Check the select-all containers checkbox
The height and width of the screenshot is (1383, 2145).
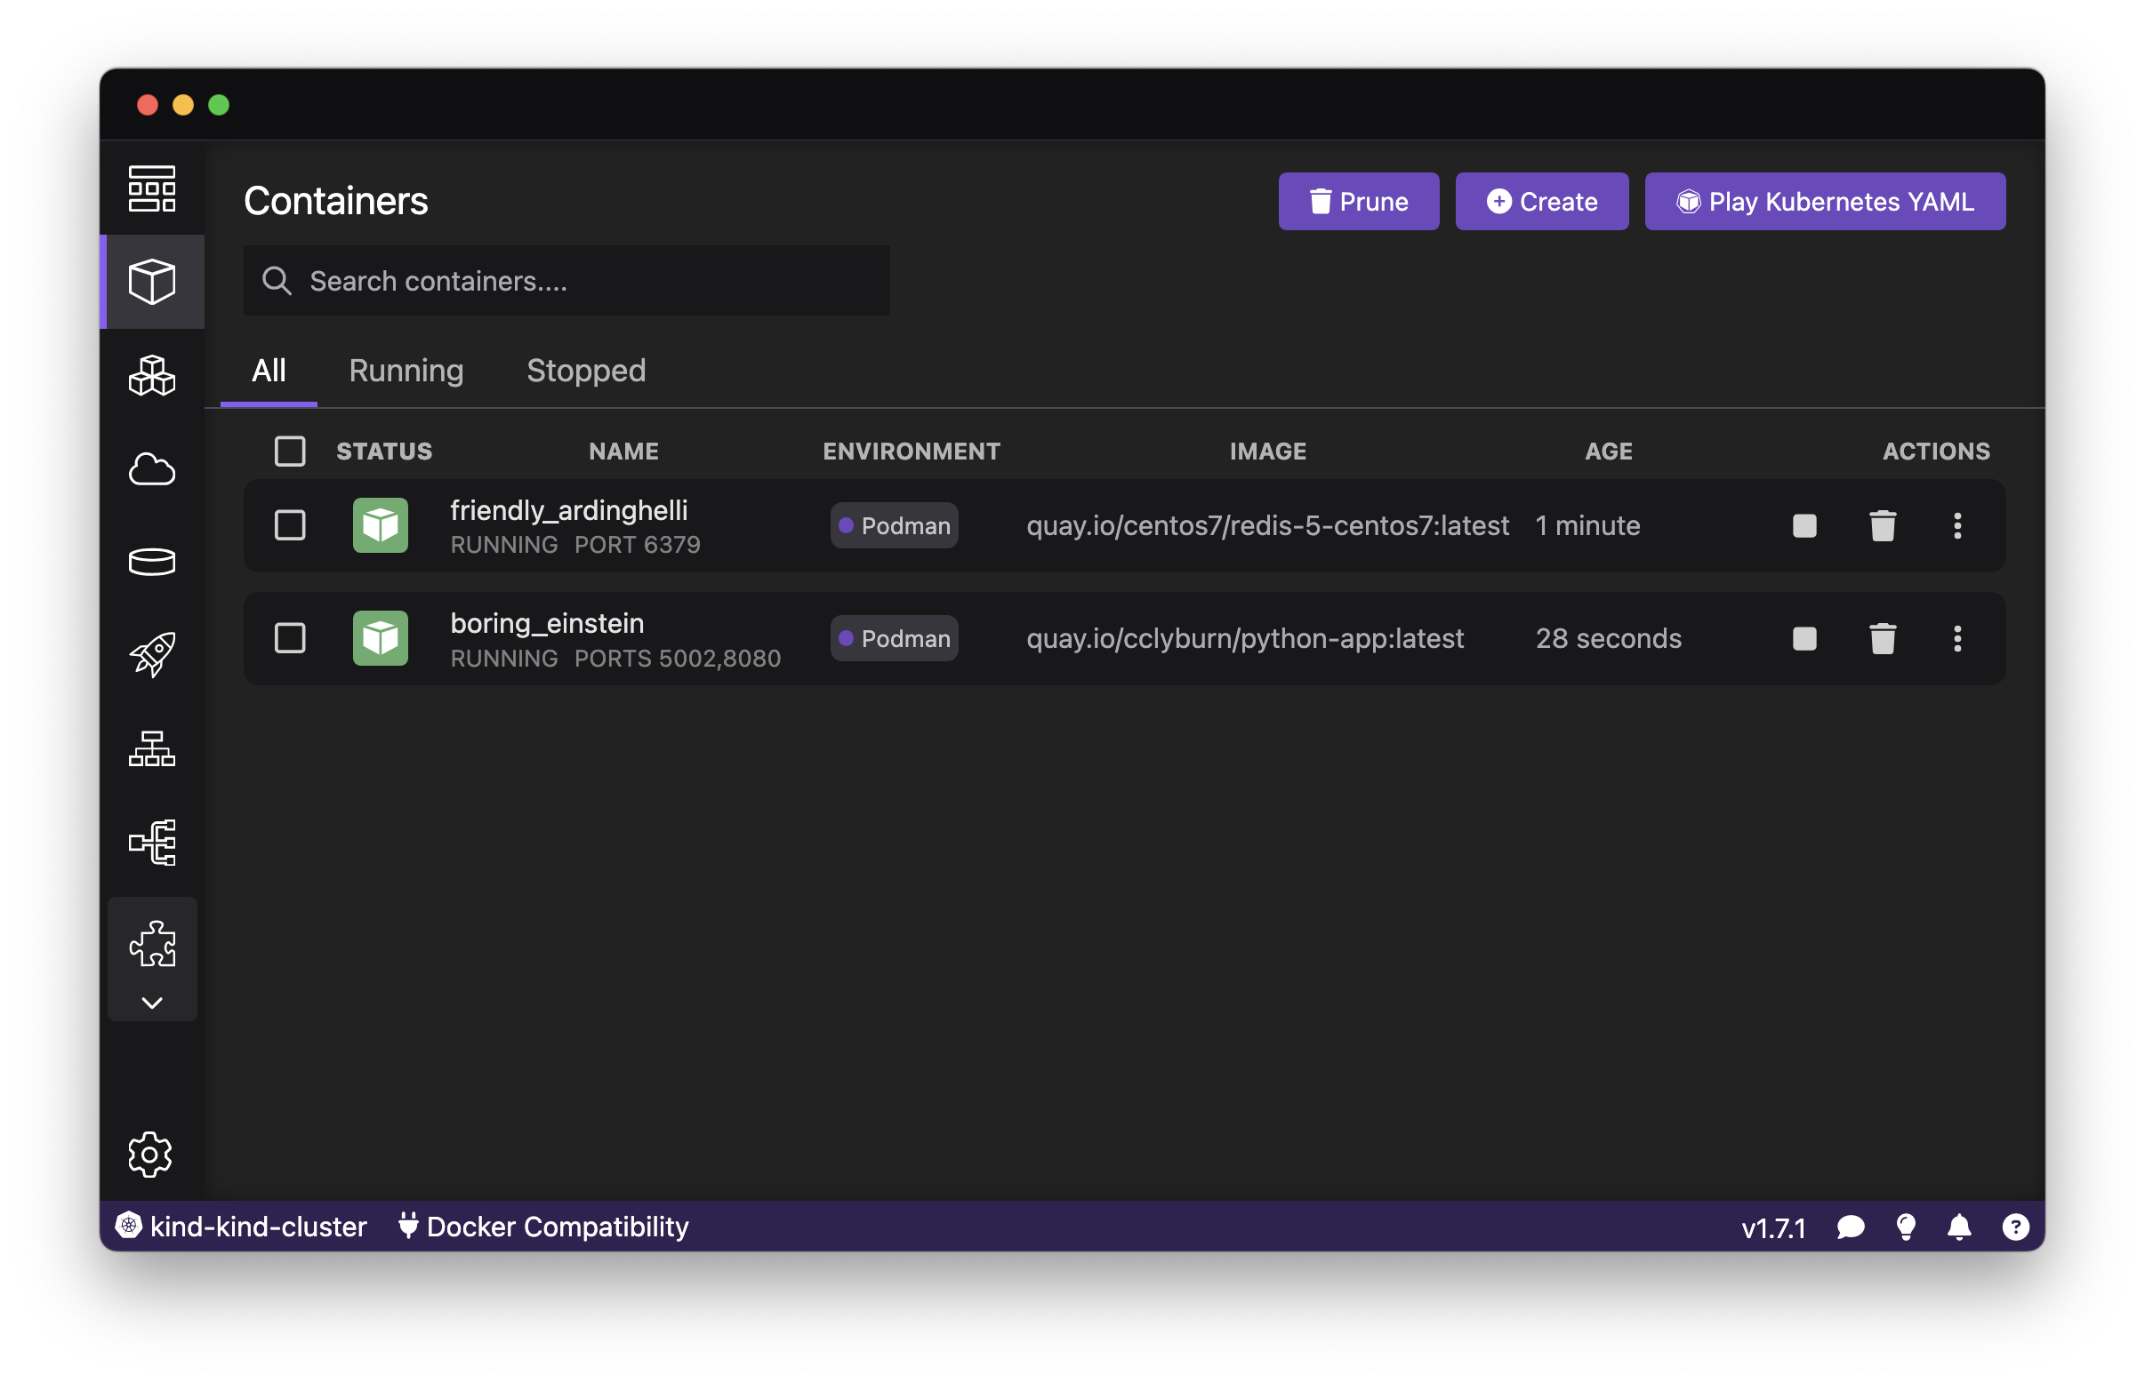289,451
